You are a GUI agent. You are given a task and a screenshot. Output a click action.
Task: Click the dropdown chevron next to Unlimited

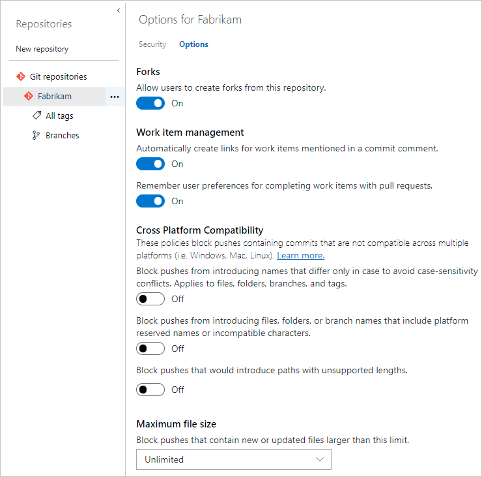(319, 459)
